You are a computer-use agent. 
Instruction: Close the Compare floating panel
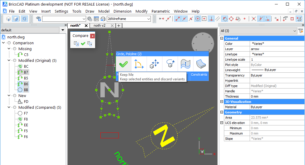(92, 36)
